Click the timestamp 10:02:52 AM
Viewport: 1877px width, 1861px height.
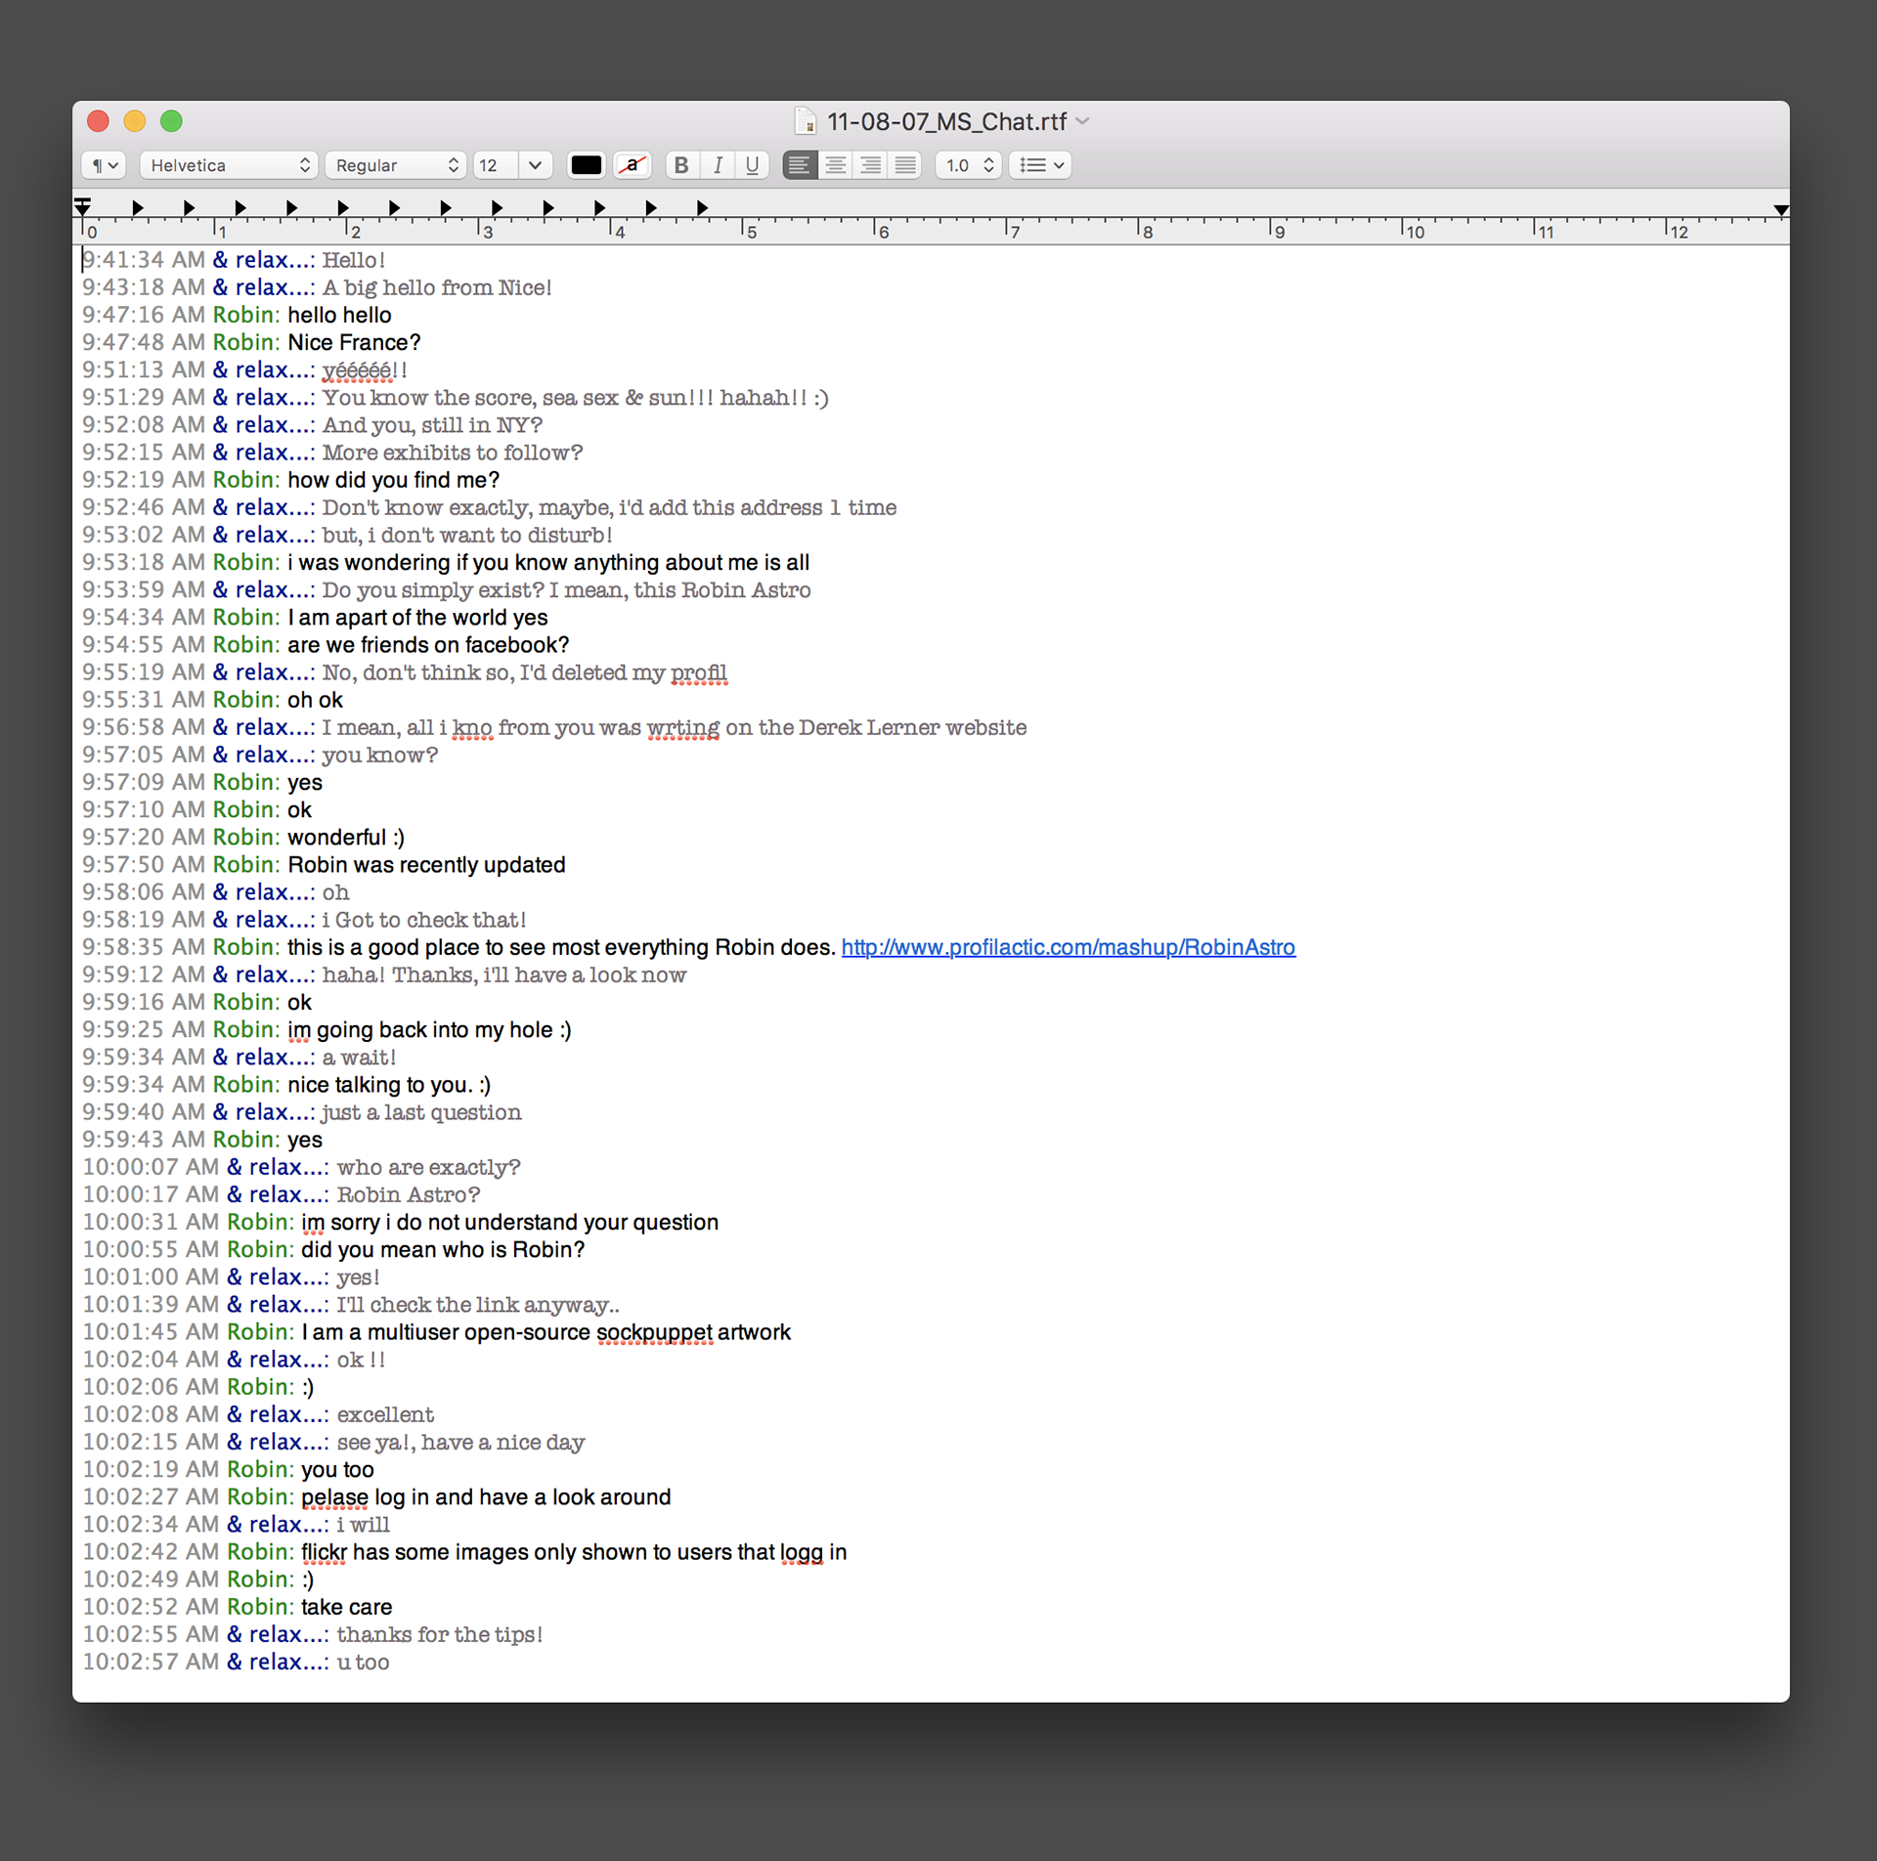point(151,1607)
